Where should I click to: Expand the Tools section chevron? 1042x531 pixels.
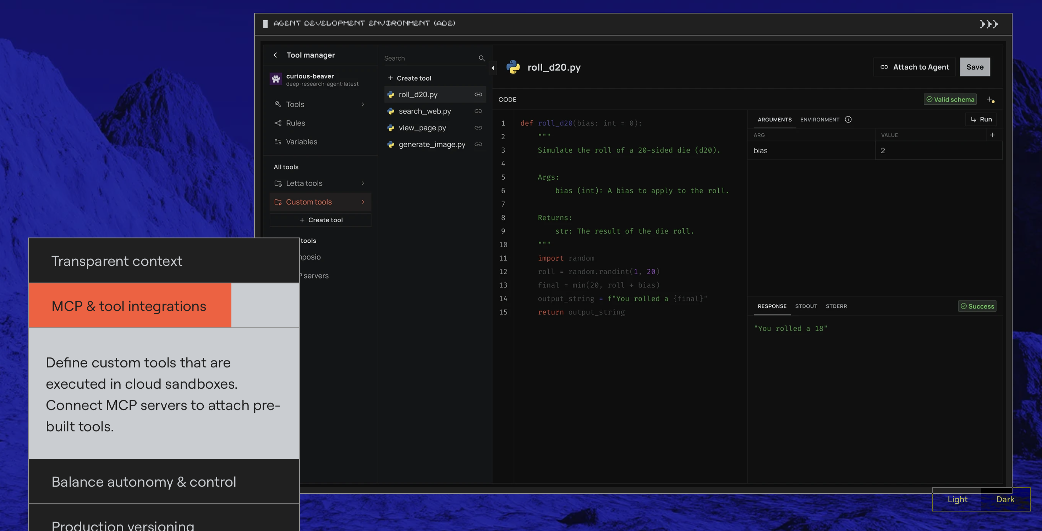point(363,104)
